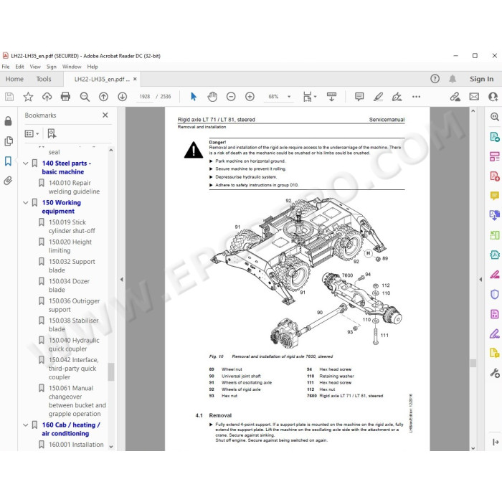Click the bookmarks panel scrollbar thumb

click(x=111, y=372)
